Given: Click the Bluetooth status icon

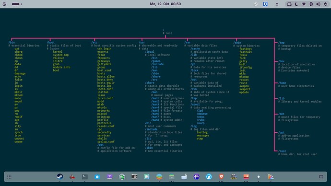Looking at the screenshot, I should [311, 4].
